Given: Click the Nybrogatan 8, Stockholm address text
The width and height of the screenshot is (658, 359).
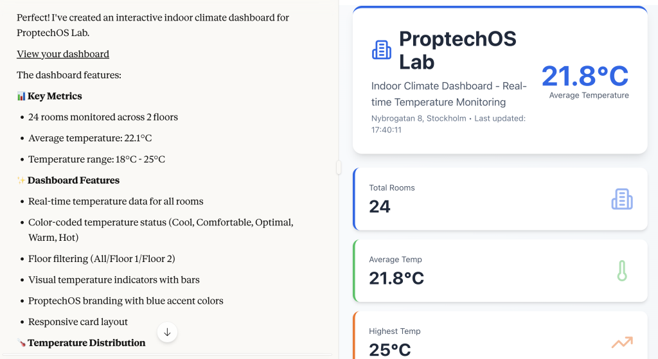Looking at the screenshot, I should point(419,118).
